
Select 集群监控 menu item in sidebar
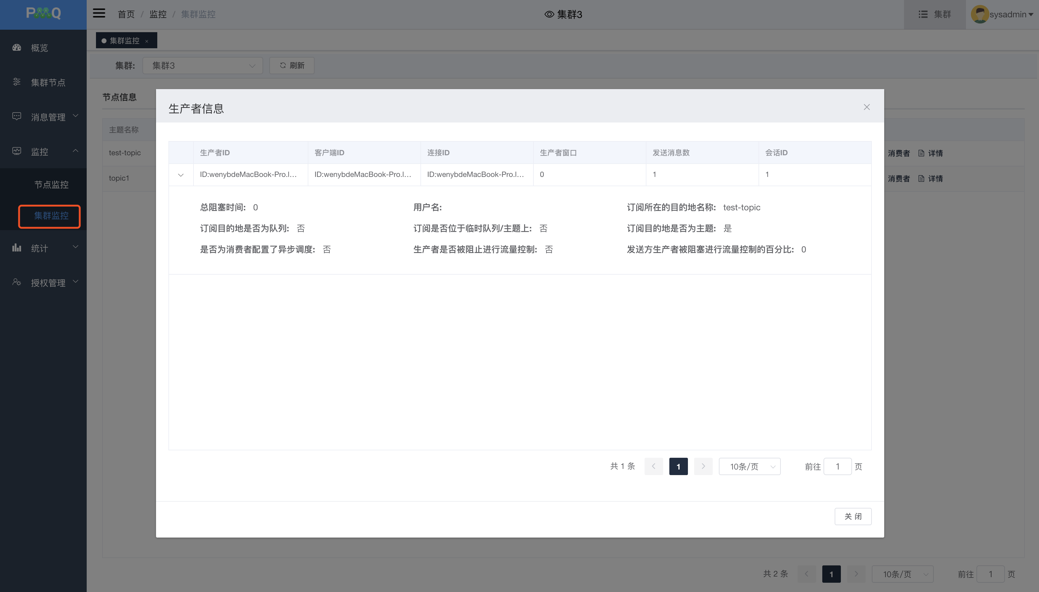[x=51, y=216]
